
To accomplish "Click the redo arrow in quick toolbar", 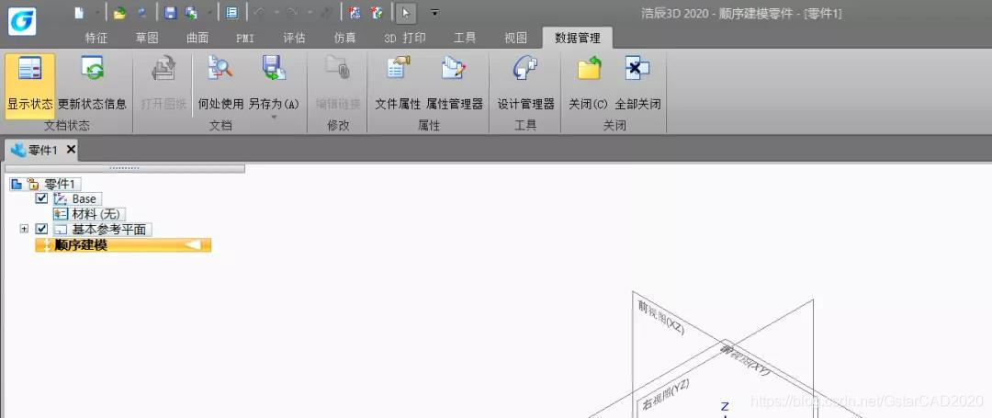I will [292, 13].
